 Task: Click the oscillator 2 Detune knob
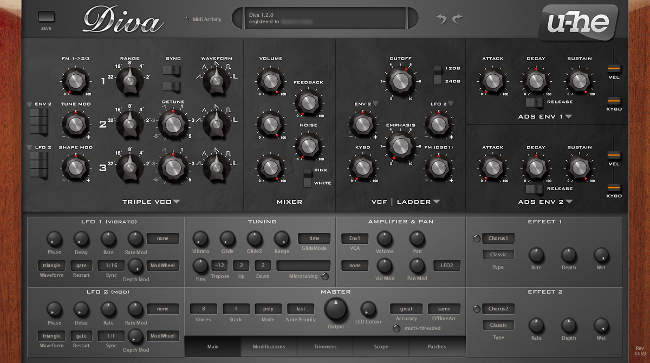173,124
